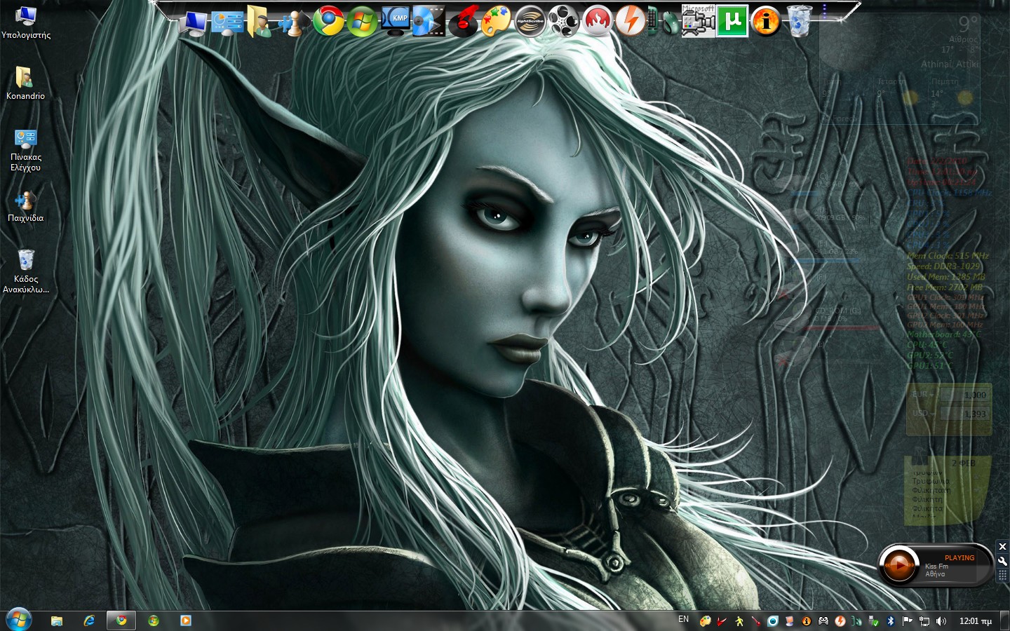Click the weather gadget showing 9°
The image size is (1010, 631).
[901, 69]
